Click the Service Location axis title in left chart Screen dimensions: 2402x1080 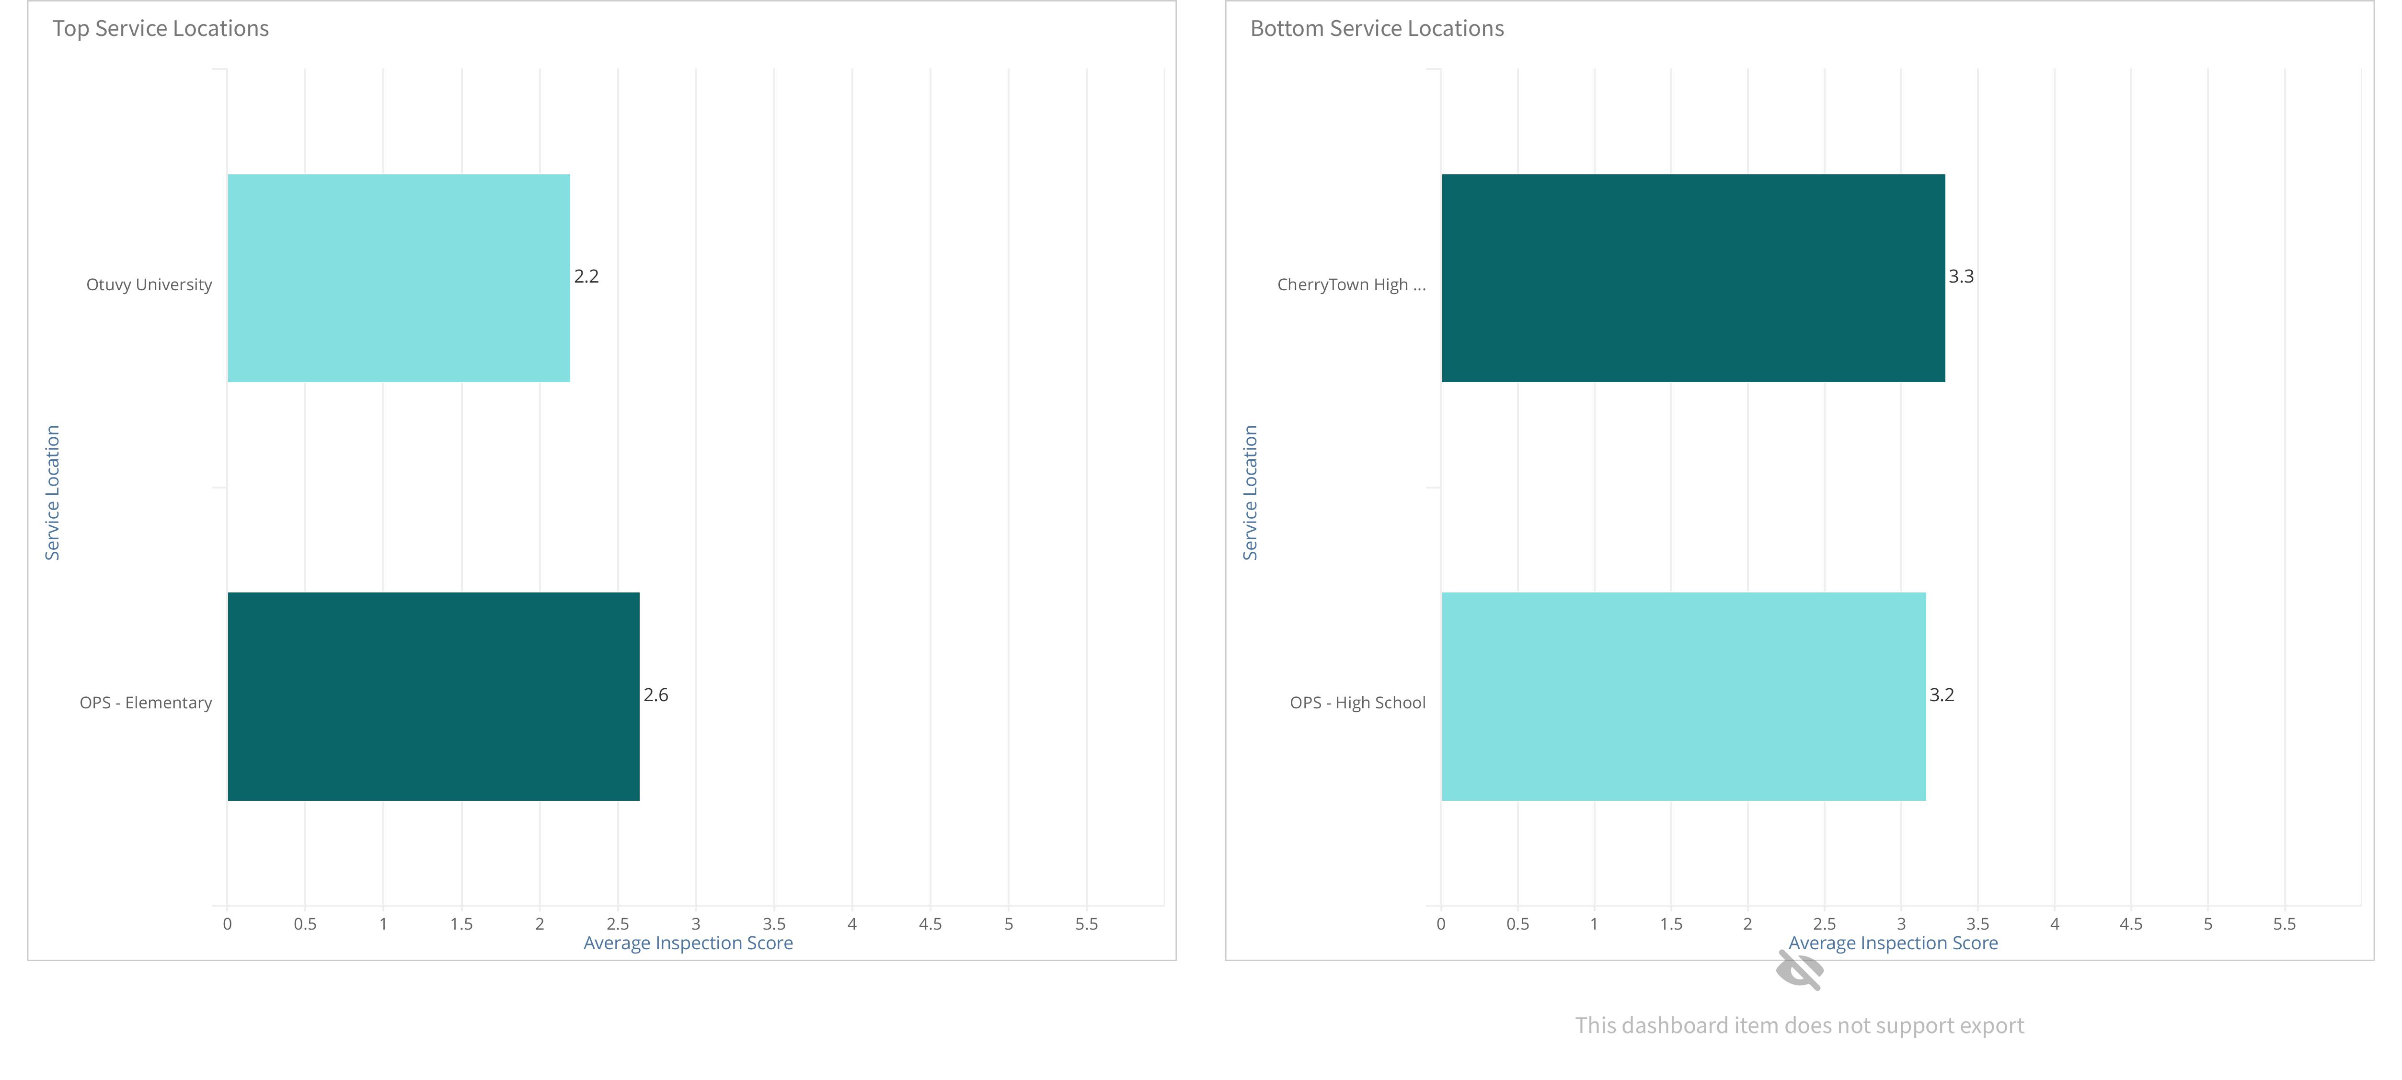point(52,492)
